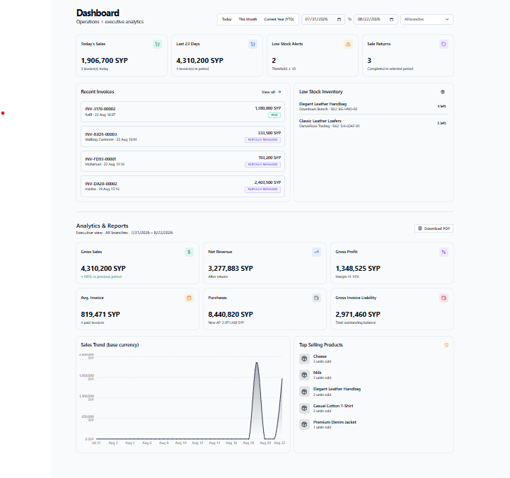
Task: Open invoice INV-DA20-00002
Action: coord(182,187)
